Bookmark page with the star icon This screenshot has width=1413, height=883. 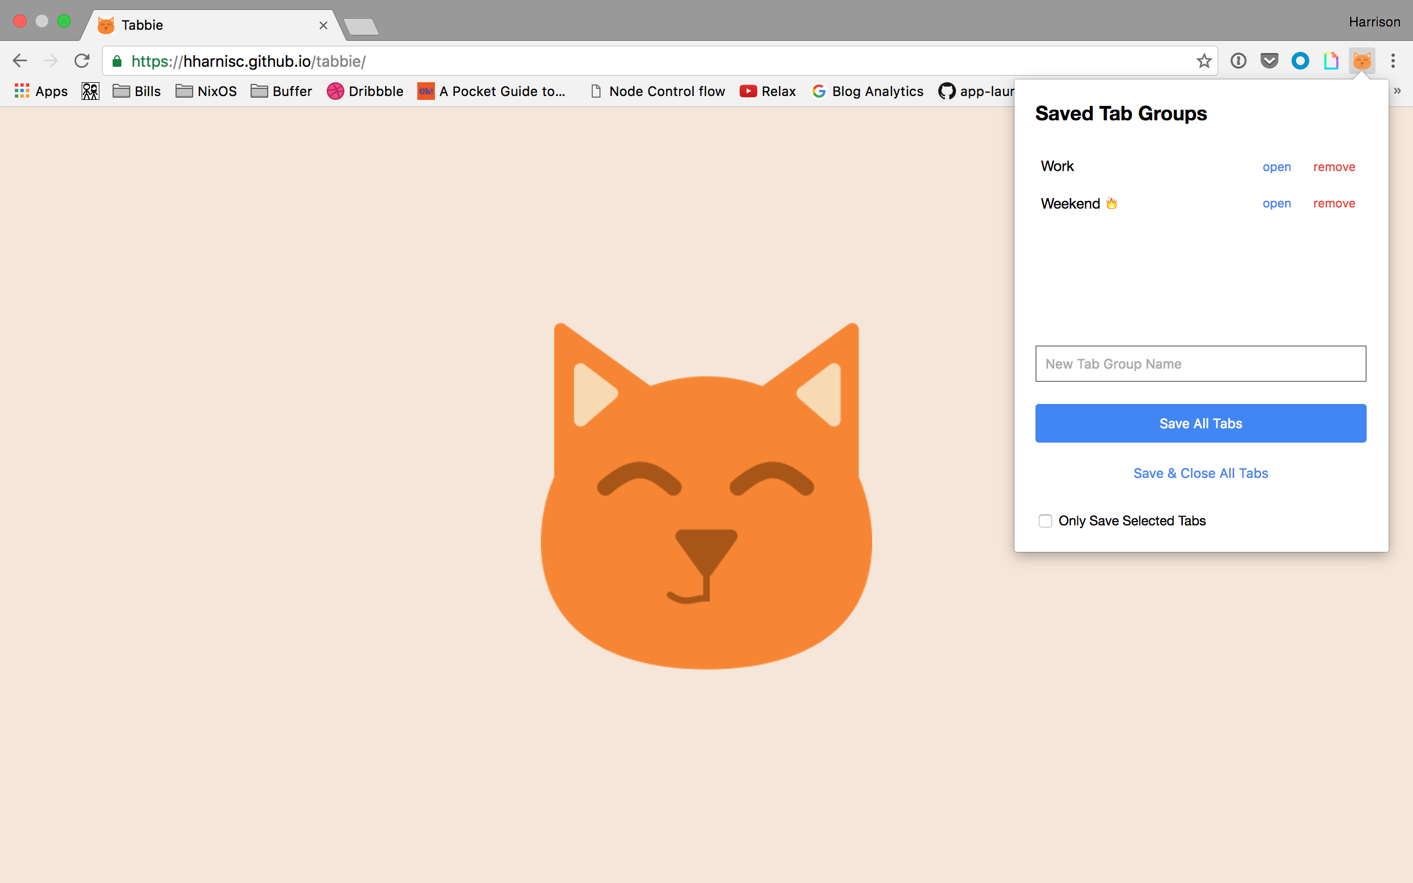[1204, 61]
